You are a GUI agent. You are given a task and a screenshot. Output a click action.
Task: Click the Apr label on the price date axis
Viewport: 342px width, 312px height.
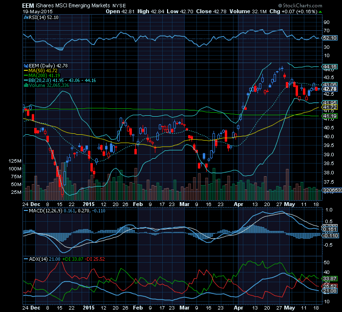point(238,205)
